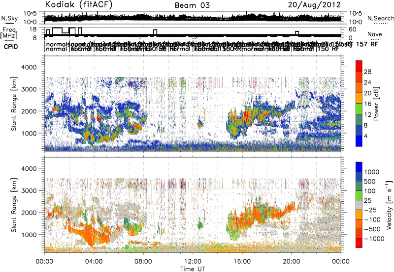Click the power panel's "Slant Range [km]" label
The width and height of the screenshot is (394, 272).
(14, 104)
